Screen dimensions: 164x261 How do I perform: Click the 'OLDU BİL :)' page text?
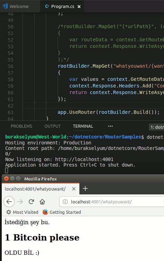pyautogui.click(x=22, y=253)
